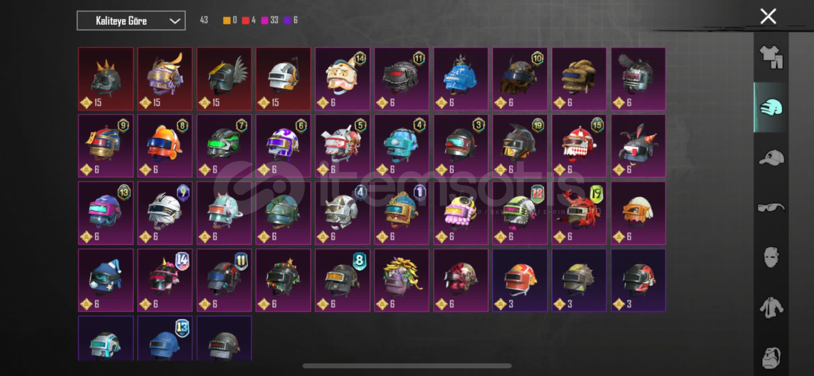Pick the Christmas lights decorated helmet

tap(283, 280)
